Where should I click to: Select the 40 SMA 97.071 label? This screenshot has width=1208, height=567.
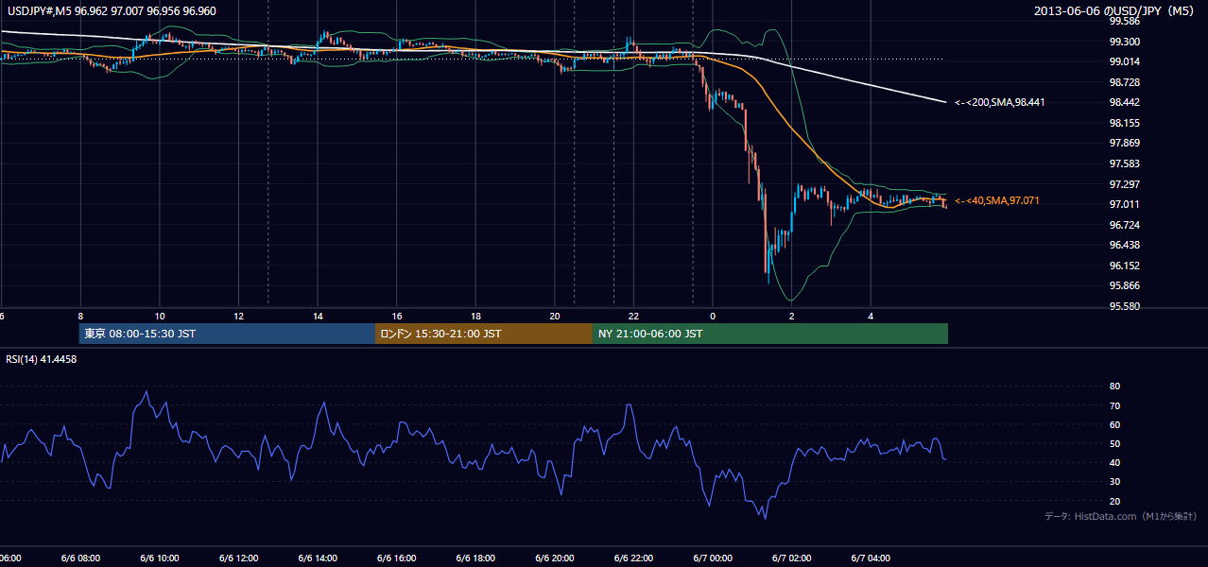click(x=996, y=200)
